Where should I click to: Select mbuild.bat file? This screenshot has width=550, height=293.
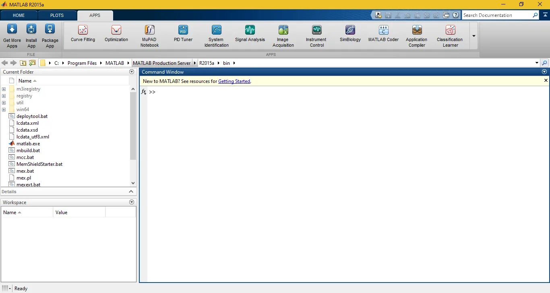(x=28, y=151)
